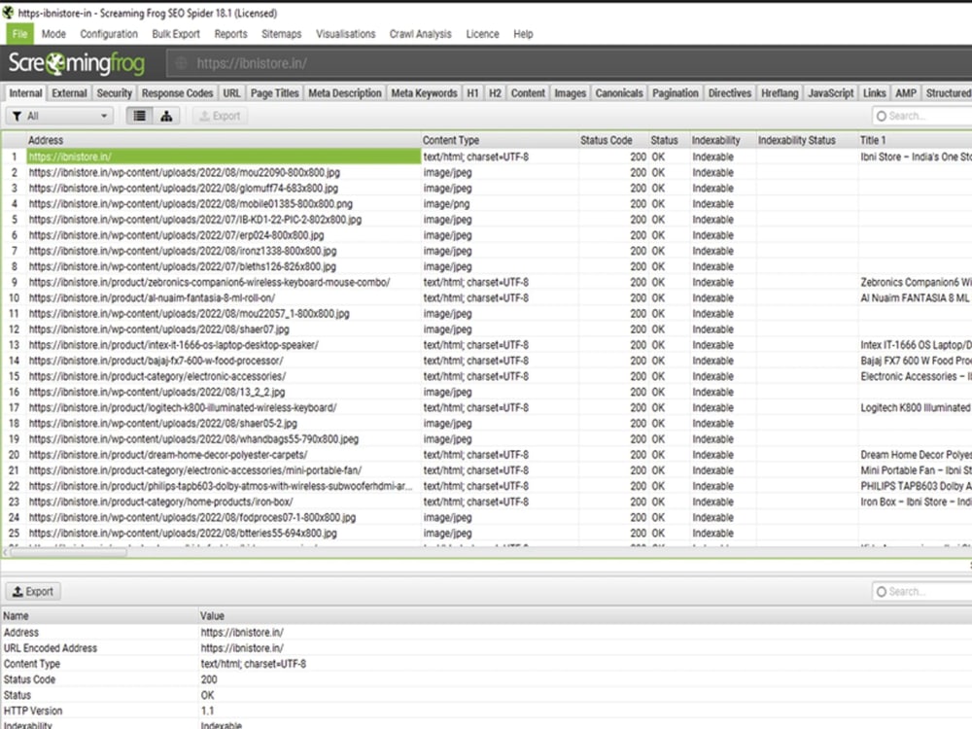The image size is (972, 729).
Task: Open the Visualisations menu
Action: (345, 34)
